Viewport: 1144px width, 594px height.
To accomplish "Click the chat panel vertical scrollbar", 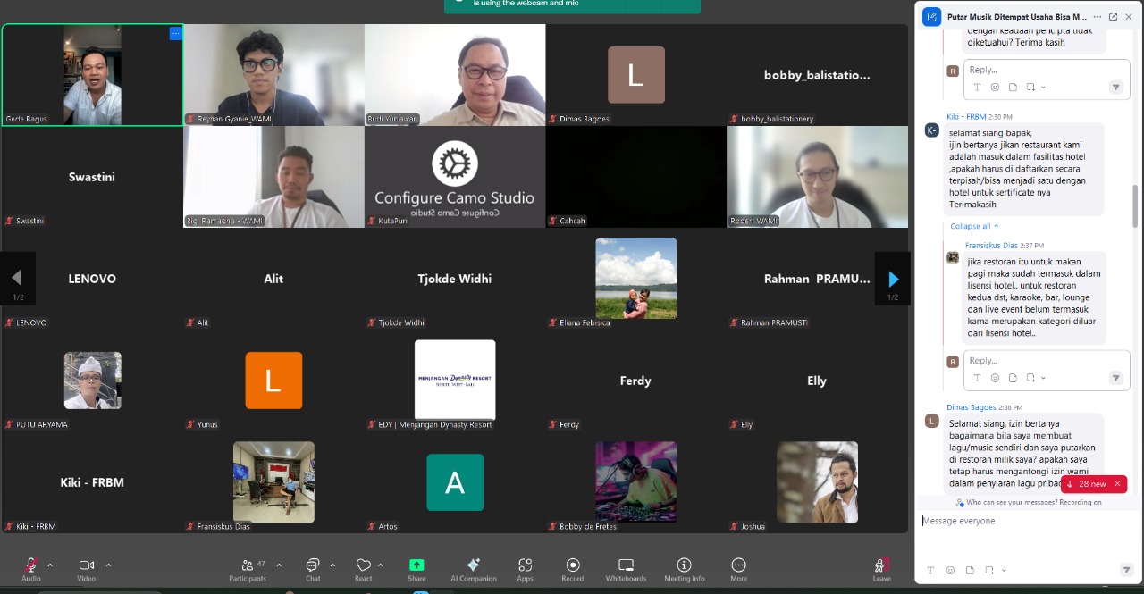I will [x=1136, y=205].
